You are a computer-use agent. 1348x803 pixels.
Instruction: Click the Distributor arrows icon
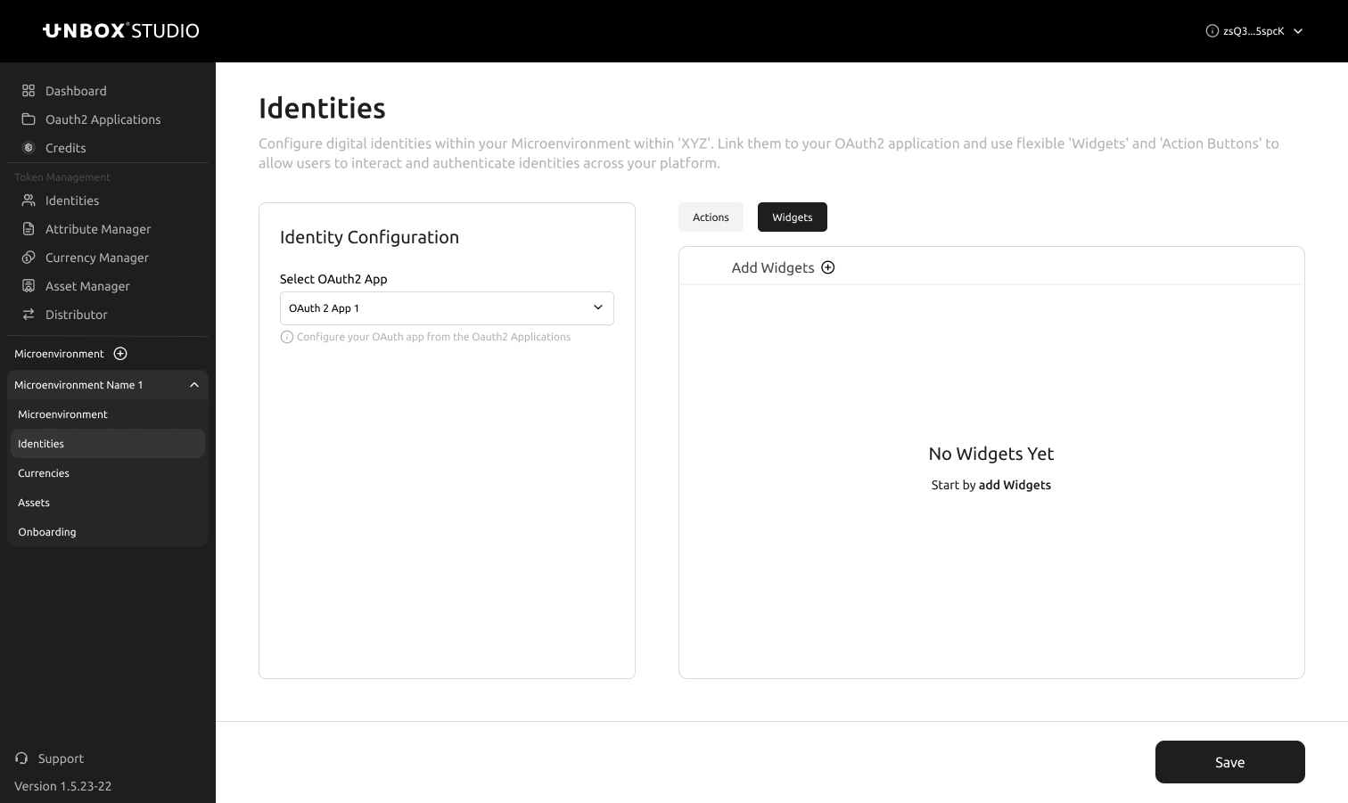point(29,315)
